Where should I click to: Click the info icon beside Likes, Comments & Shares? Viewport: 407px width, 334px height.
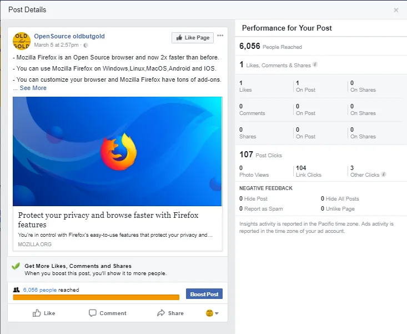(315, 64)
